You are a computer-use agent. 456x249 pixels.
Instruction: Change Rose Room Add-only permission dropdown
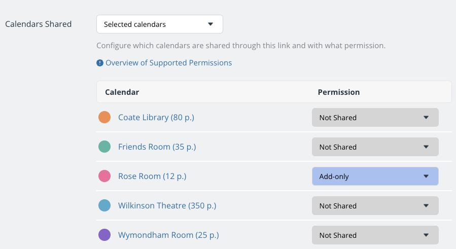point(375,176)
